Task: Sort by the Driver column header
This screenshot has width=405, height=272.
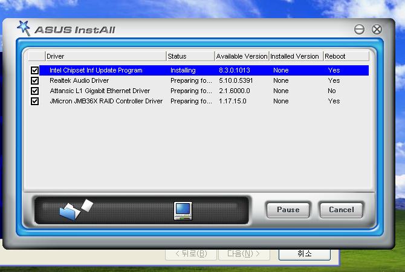Action: tap(106, 56)
